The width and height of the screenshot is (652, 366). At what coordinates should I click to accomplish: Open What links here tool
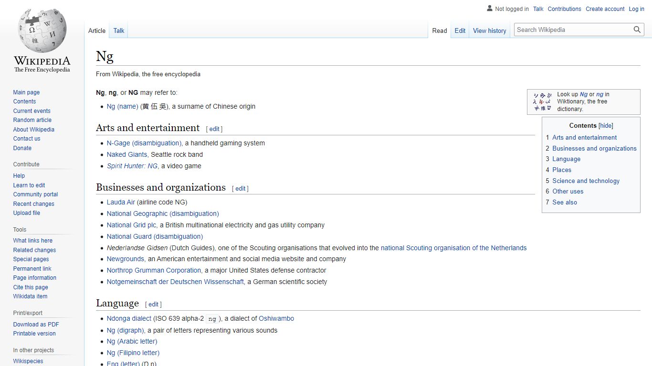pyautogui.click(x=32, y=241)
